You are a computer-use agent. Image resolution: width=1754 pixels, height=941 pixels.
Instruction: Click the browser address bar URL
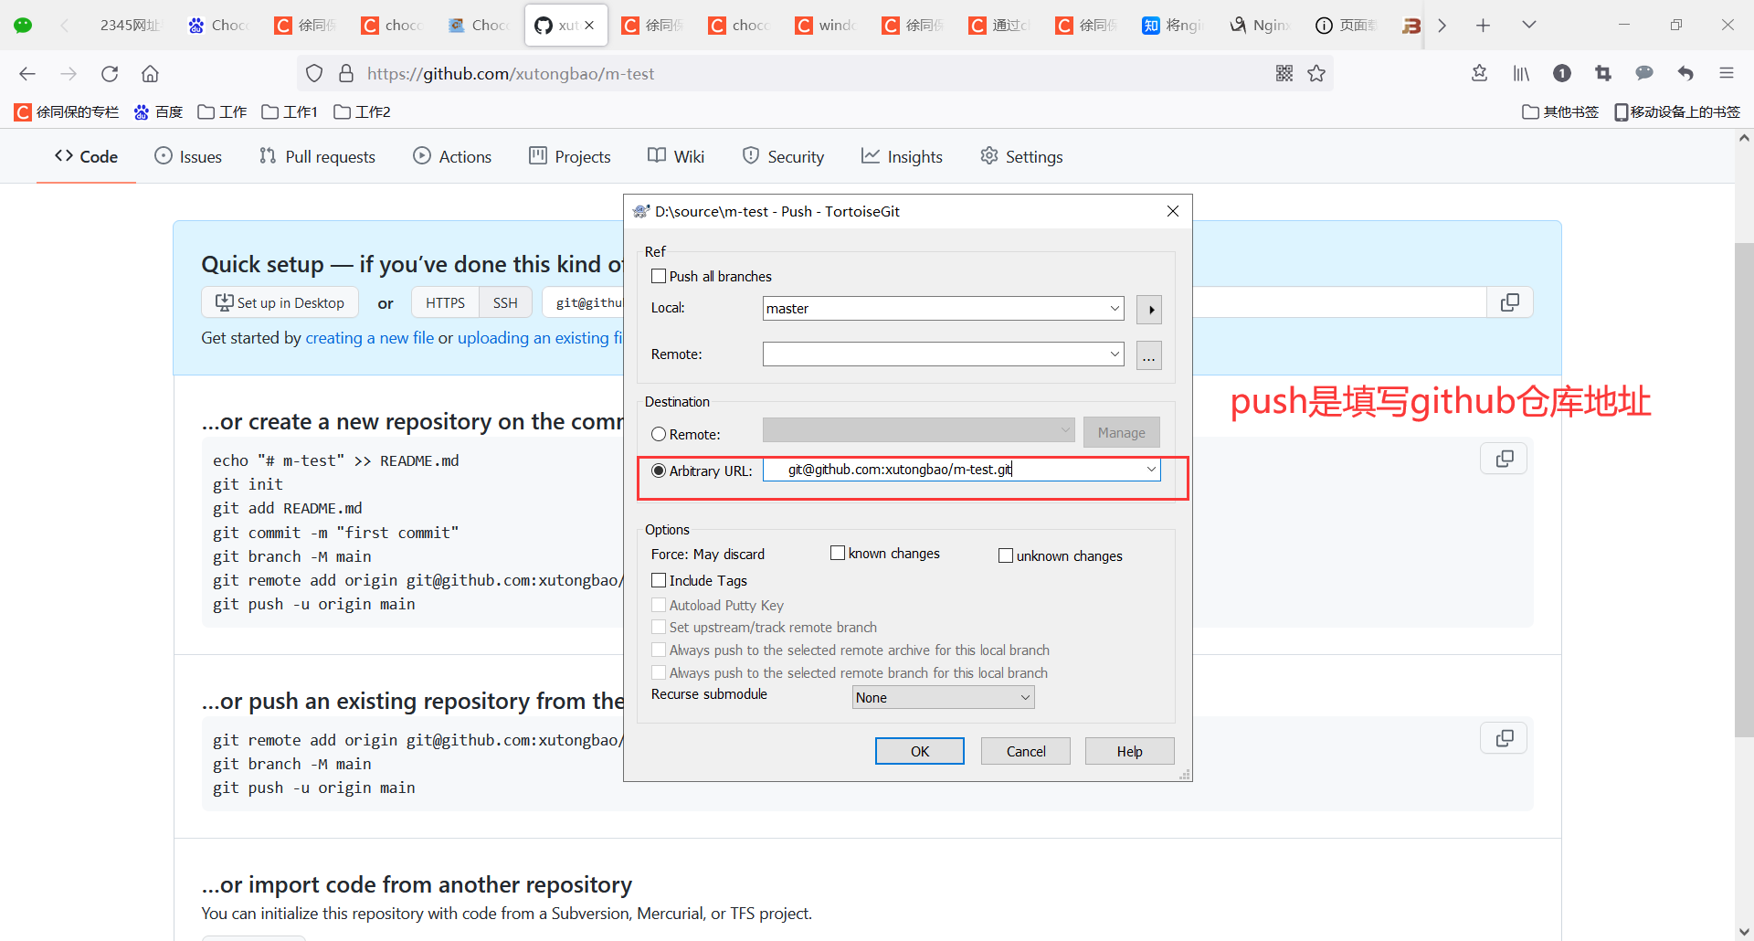coord(511,74)
